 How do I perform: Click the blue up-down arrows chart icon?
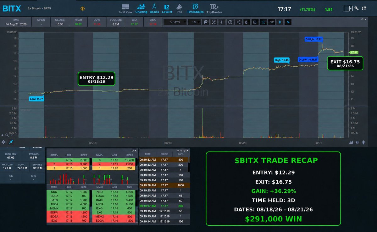[x=280, y=22]
